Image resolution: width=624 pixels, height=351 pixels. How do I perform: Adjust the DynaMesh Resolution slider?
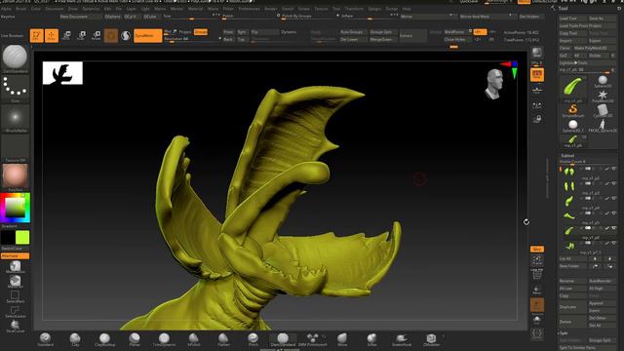pyautogui.click(x=191, y=39)
